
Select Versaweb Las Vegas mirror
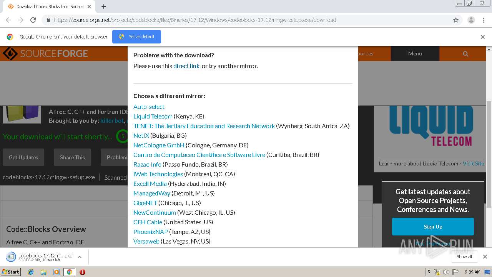click(146, 241)
